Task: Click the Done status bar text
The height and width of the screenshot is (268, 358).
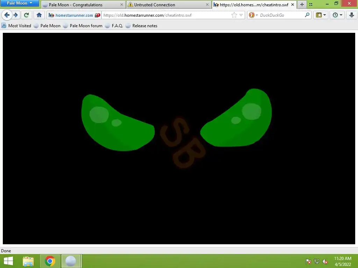Action: pos(6,251)
